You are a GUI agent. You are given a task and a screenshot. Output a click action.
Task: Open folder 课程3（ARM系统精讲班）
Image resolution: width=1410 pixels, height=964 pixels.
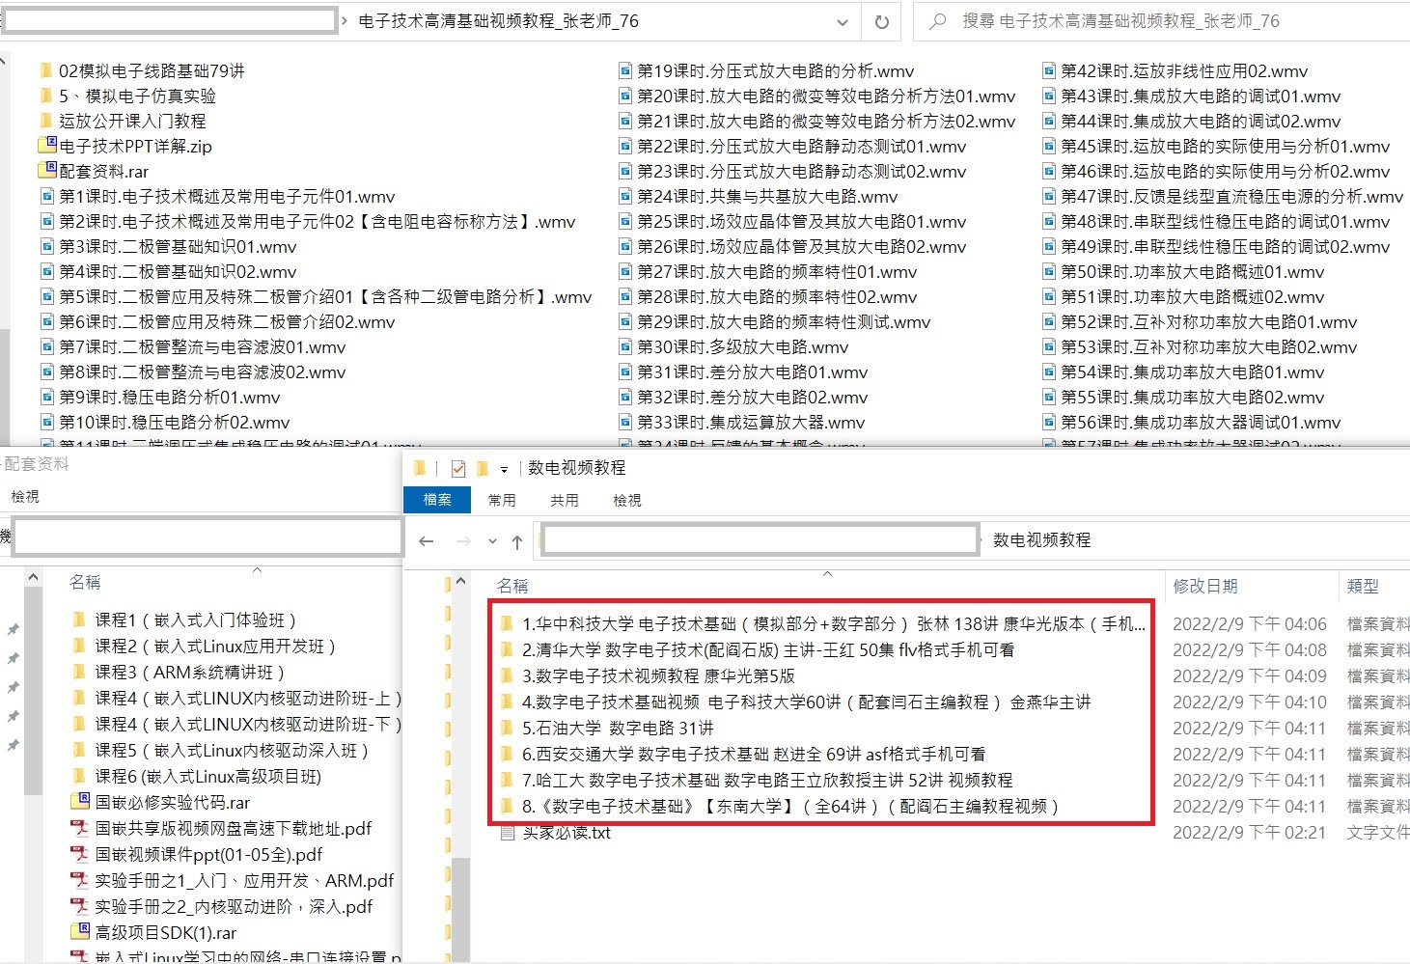click(x=179, y=672)
